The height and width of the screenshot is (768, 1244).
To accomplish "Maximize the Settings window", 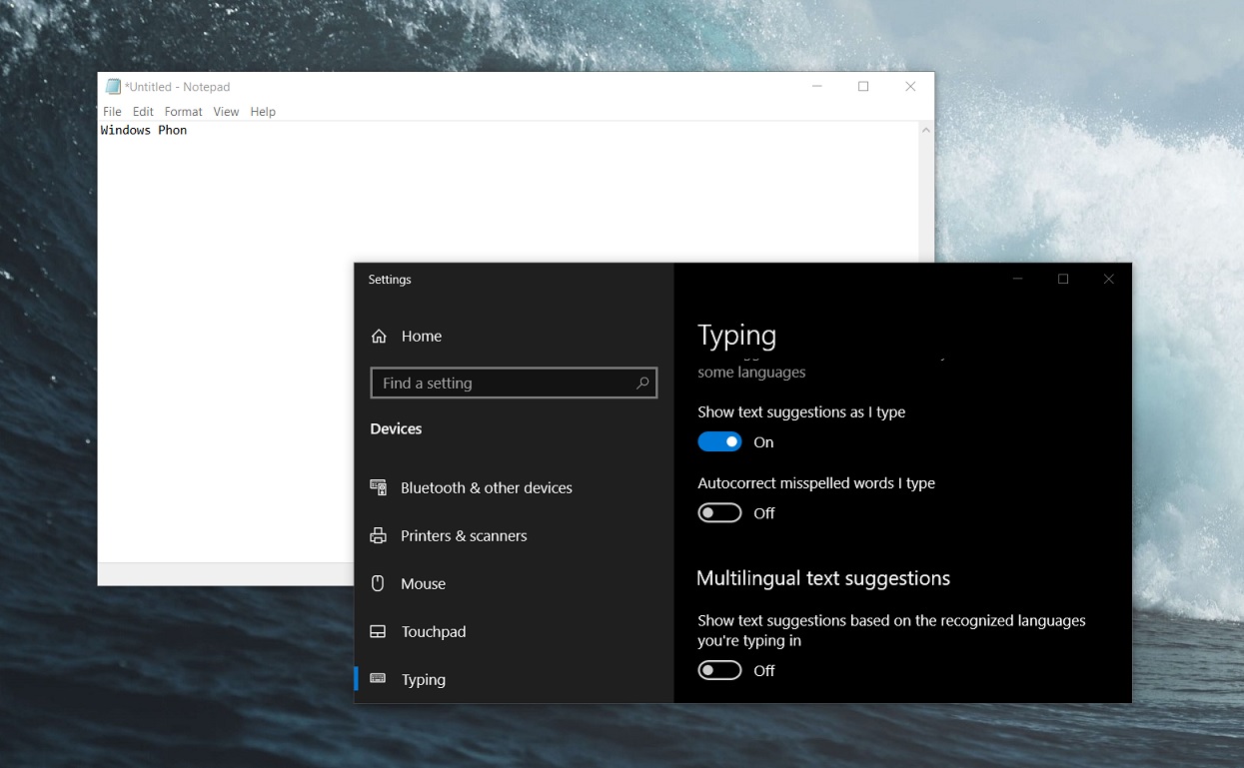I will [x=1063, y=279].
